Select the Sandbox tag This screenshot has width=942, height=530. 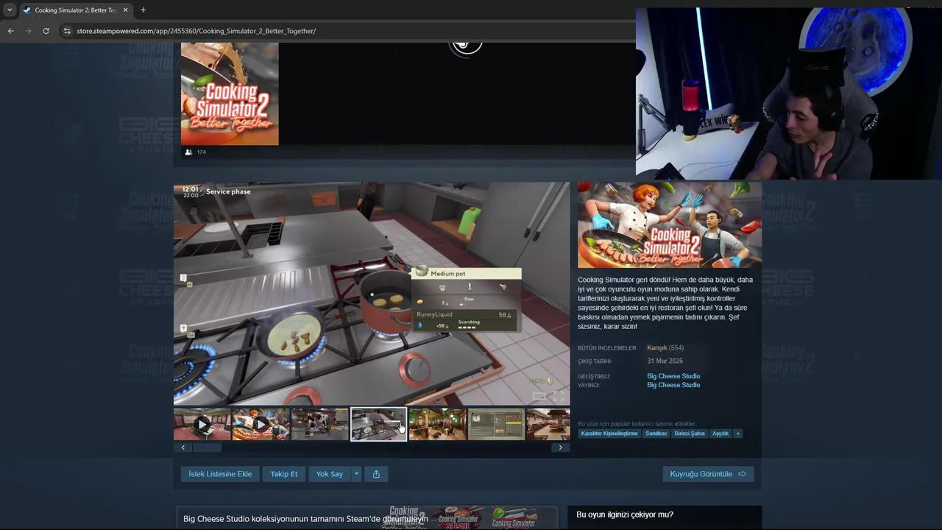656,434
